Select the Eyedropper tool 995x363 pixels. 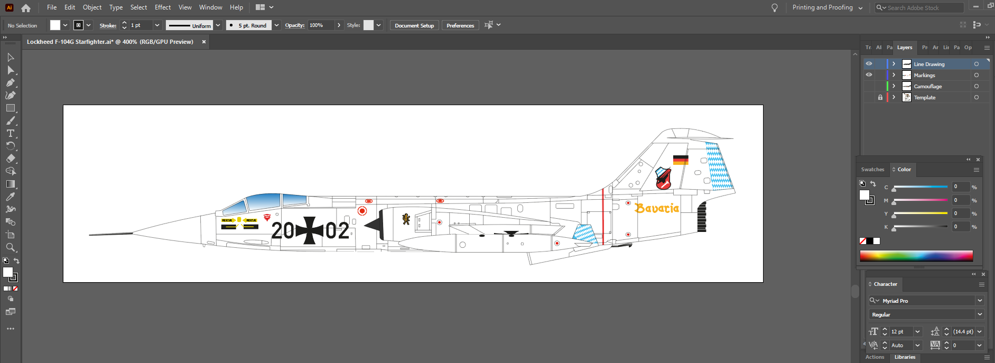[x=10, y=197]
